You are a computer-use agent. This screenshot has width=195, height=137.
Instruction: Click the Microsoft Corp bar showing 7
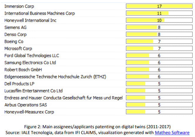coord(159,48)
